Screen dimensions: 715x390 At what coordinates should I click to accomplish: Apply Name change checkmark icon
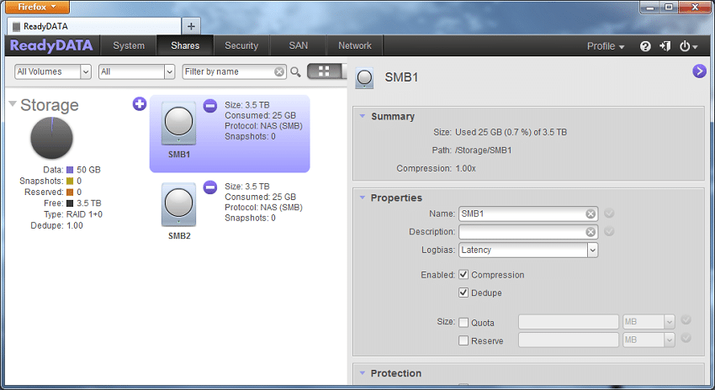click(x=609, y=213)
